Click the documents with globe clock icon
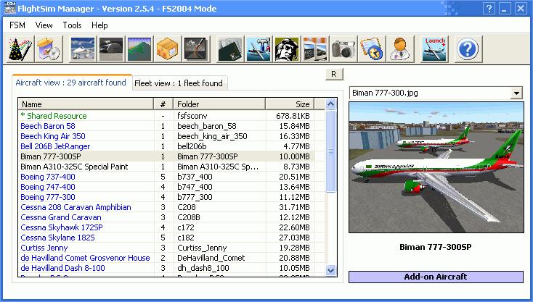This screenshot has height=302, width=533. pos(372,49)
